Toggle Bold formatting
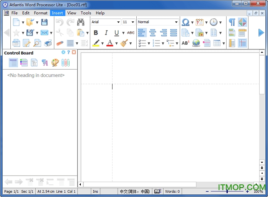268x197 pixels. [96, 33]
